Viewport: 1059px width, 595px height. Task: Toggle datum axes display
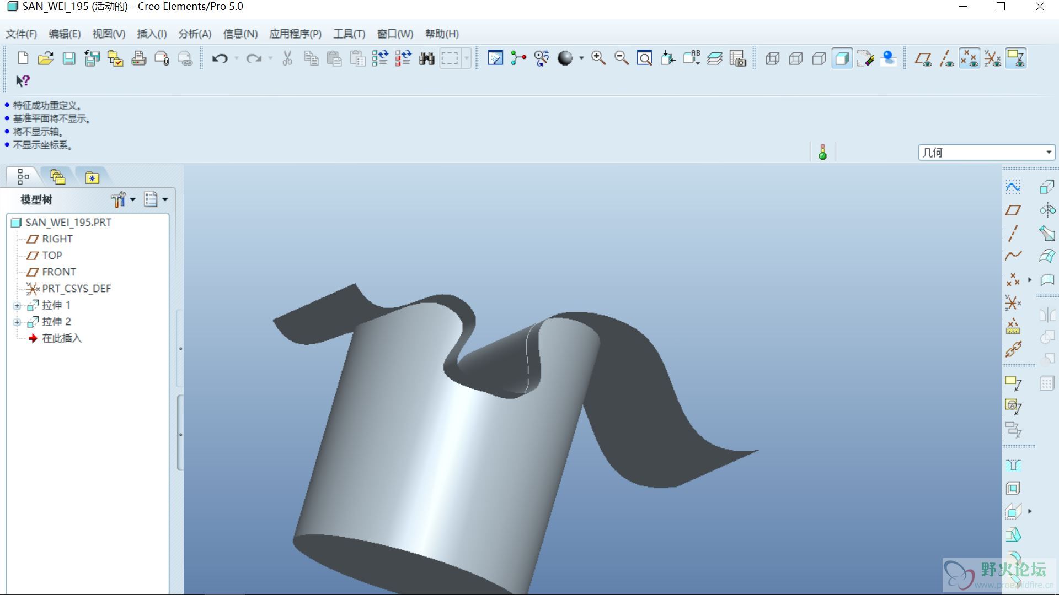pos(946,58)
